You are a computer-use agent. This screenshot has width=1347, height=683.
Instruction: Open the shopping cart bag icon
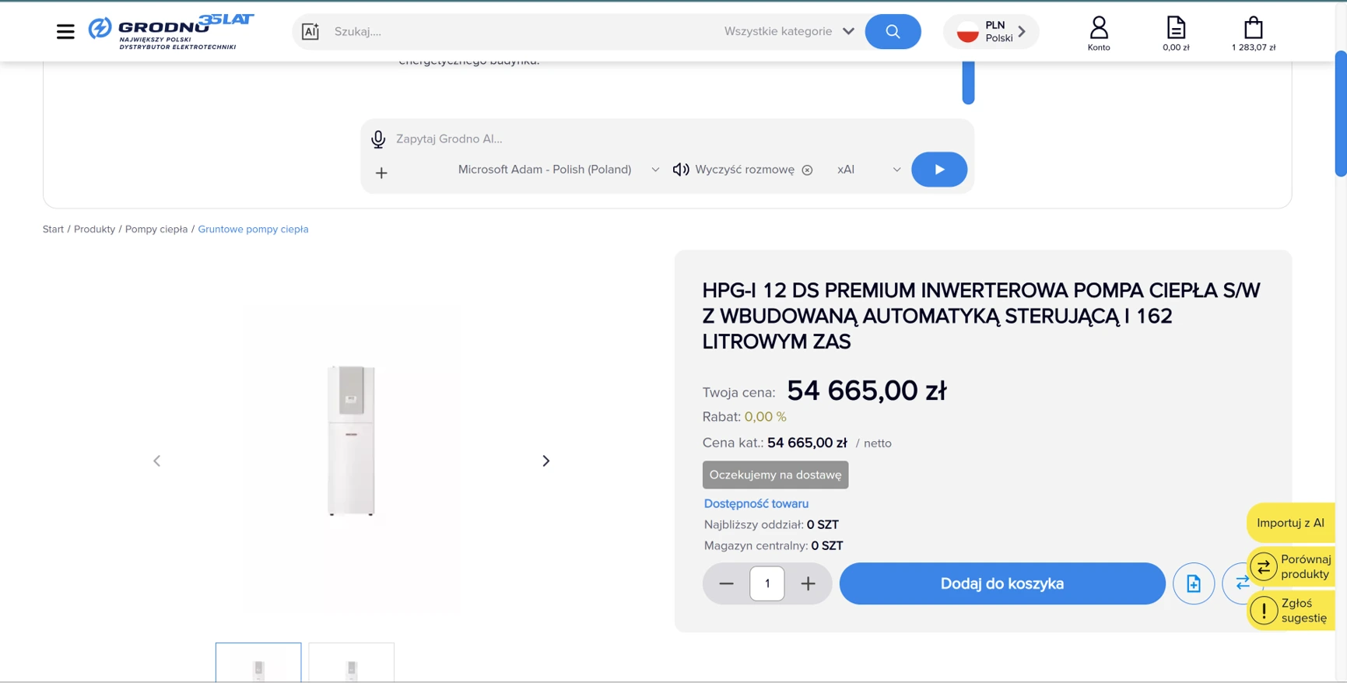click(x=1253, y=33)
